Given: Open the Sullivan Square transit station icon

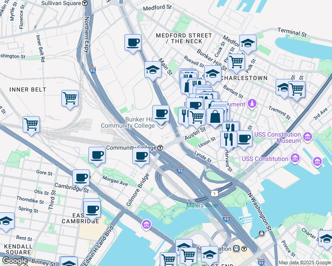Looking at the screenshot, I should [x=85, y=3].
